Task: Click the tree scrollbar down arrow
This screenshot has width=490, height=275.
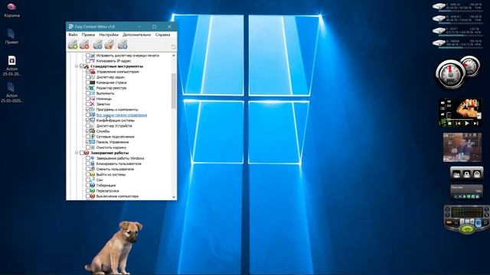Action: (x=174, y=197)
